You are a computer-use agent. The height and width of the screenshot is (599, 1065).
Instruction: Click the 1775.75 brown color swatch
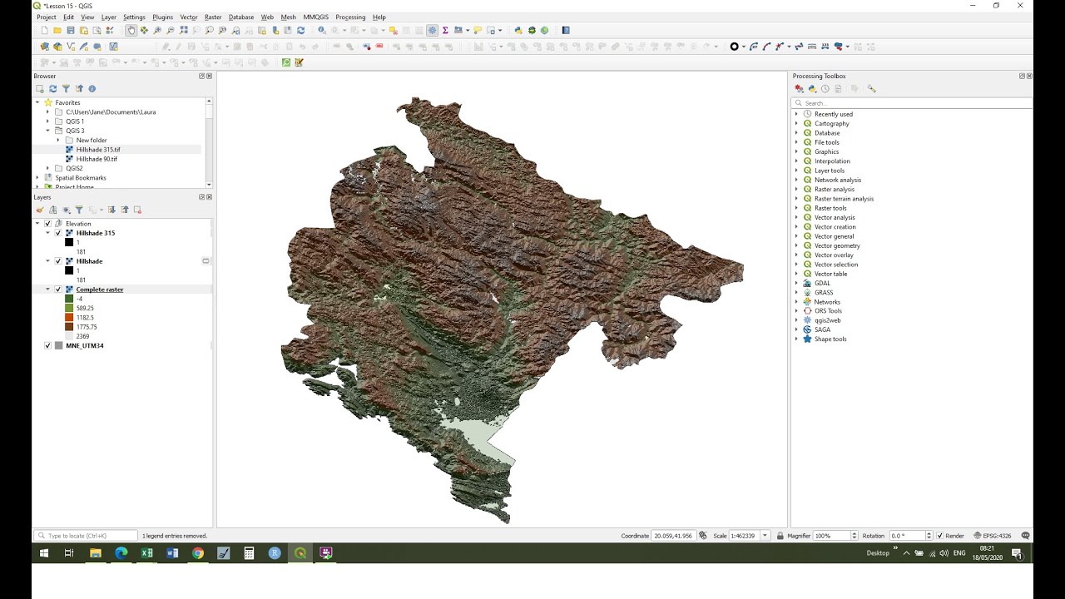69,327
